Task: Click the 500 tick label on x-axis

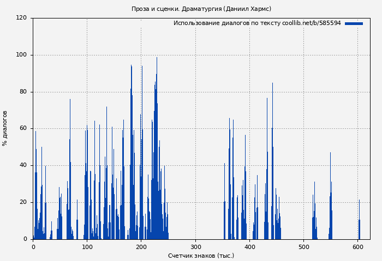Action: click(x=303, y=247)
